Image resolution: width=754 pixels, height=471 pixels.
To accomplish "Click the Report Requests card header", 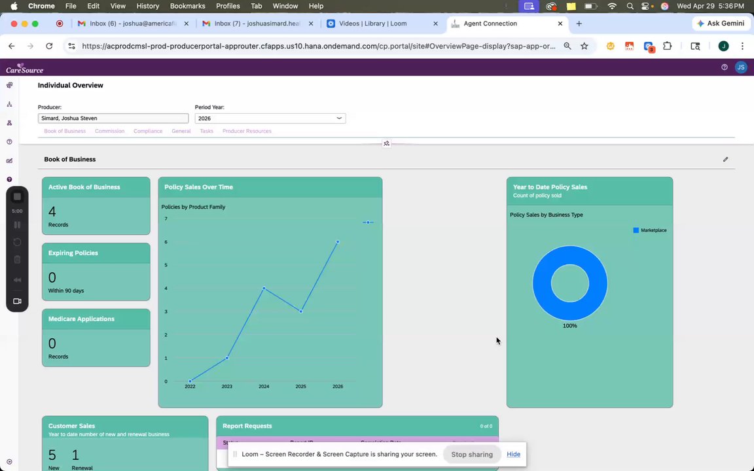I will coord(357,427).
